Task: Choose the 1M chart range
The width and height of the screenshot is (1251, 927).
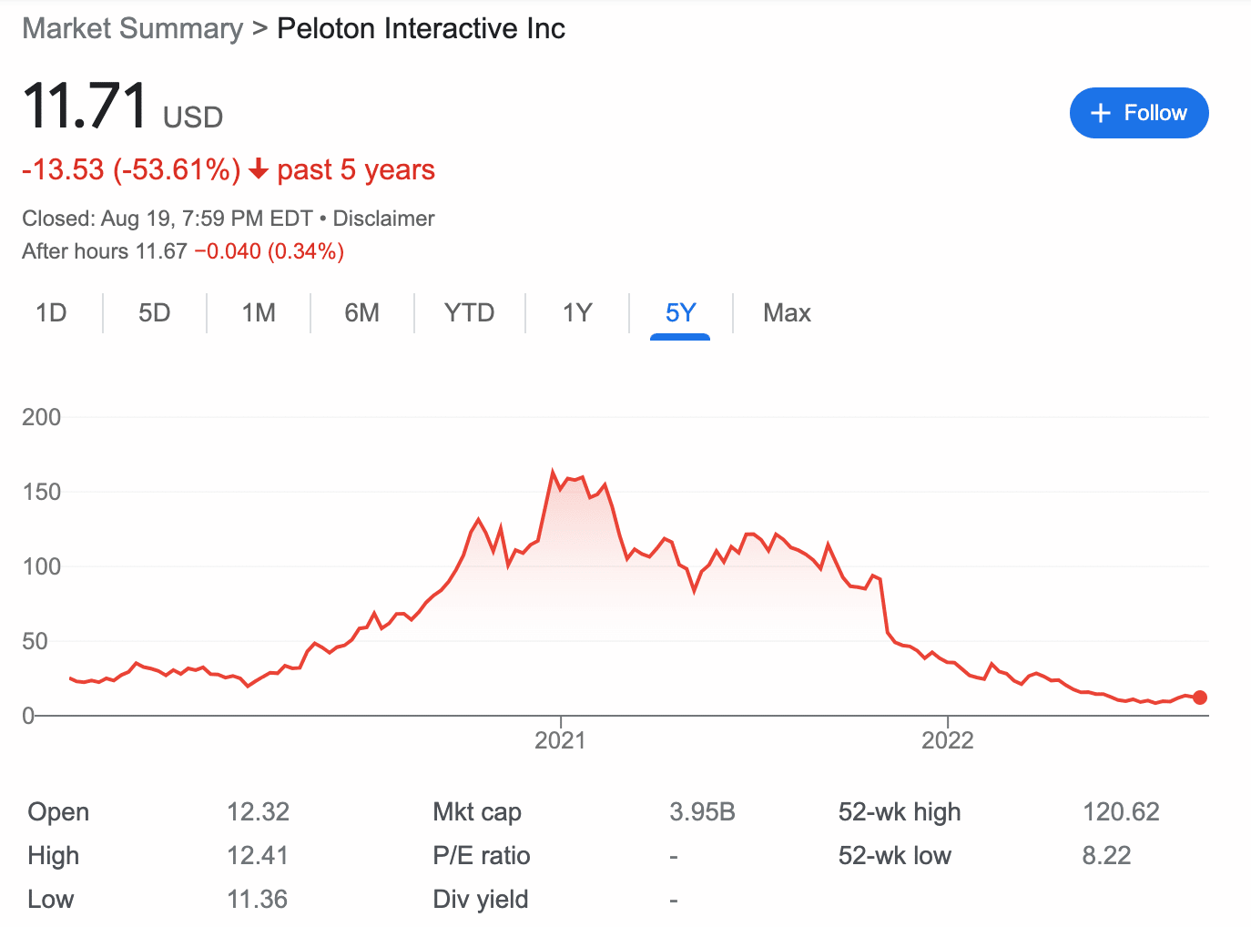Action: [x=259, y=313]
